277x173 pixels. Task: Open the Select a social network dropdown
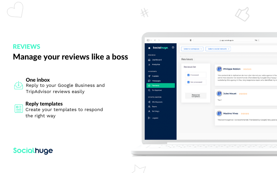point(218,49)
